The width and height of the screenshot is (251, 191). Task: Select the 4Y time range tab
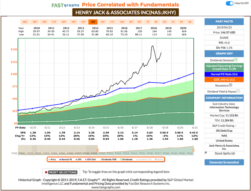tap(173, 22)
